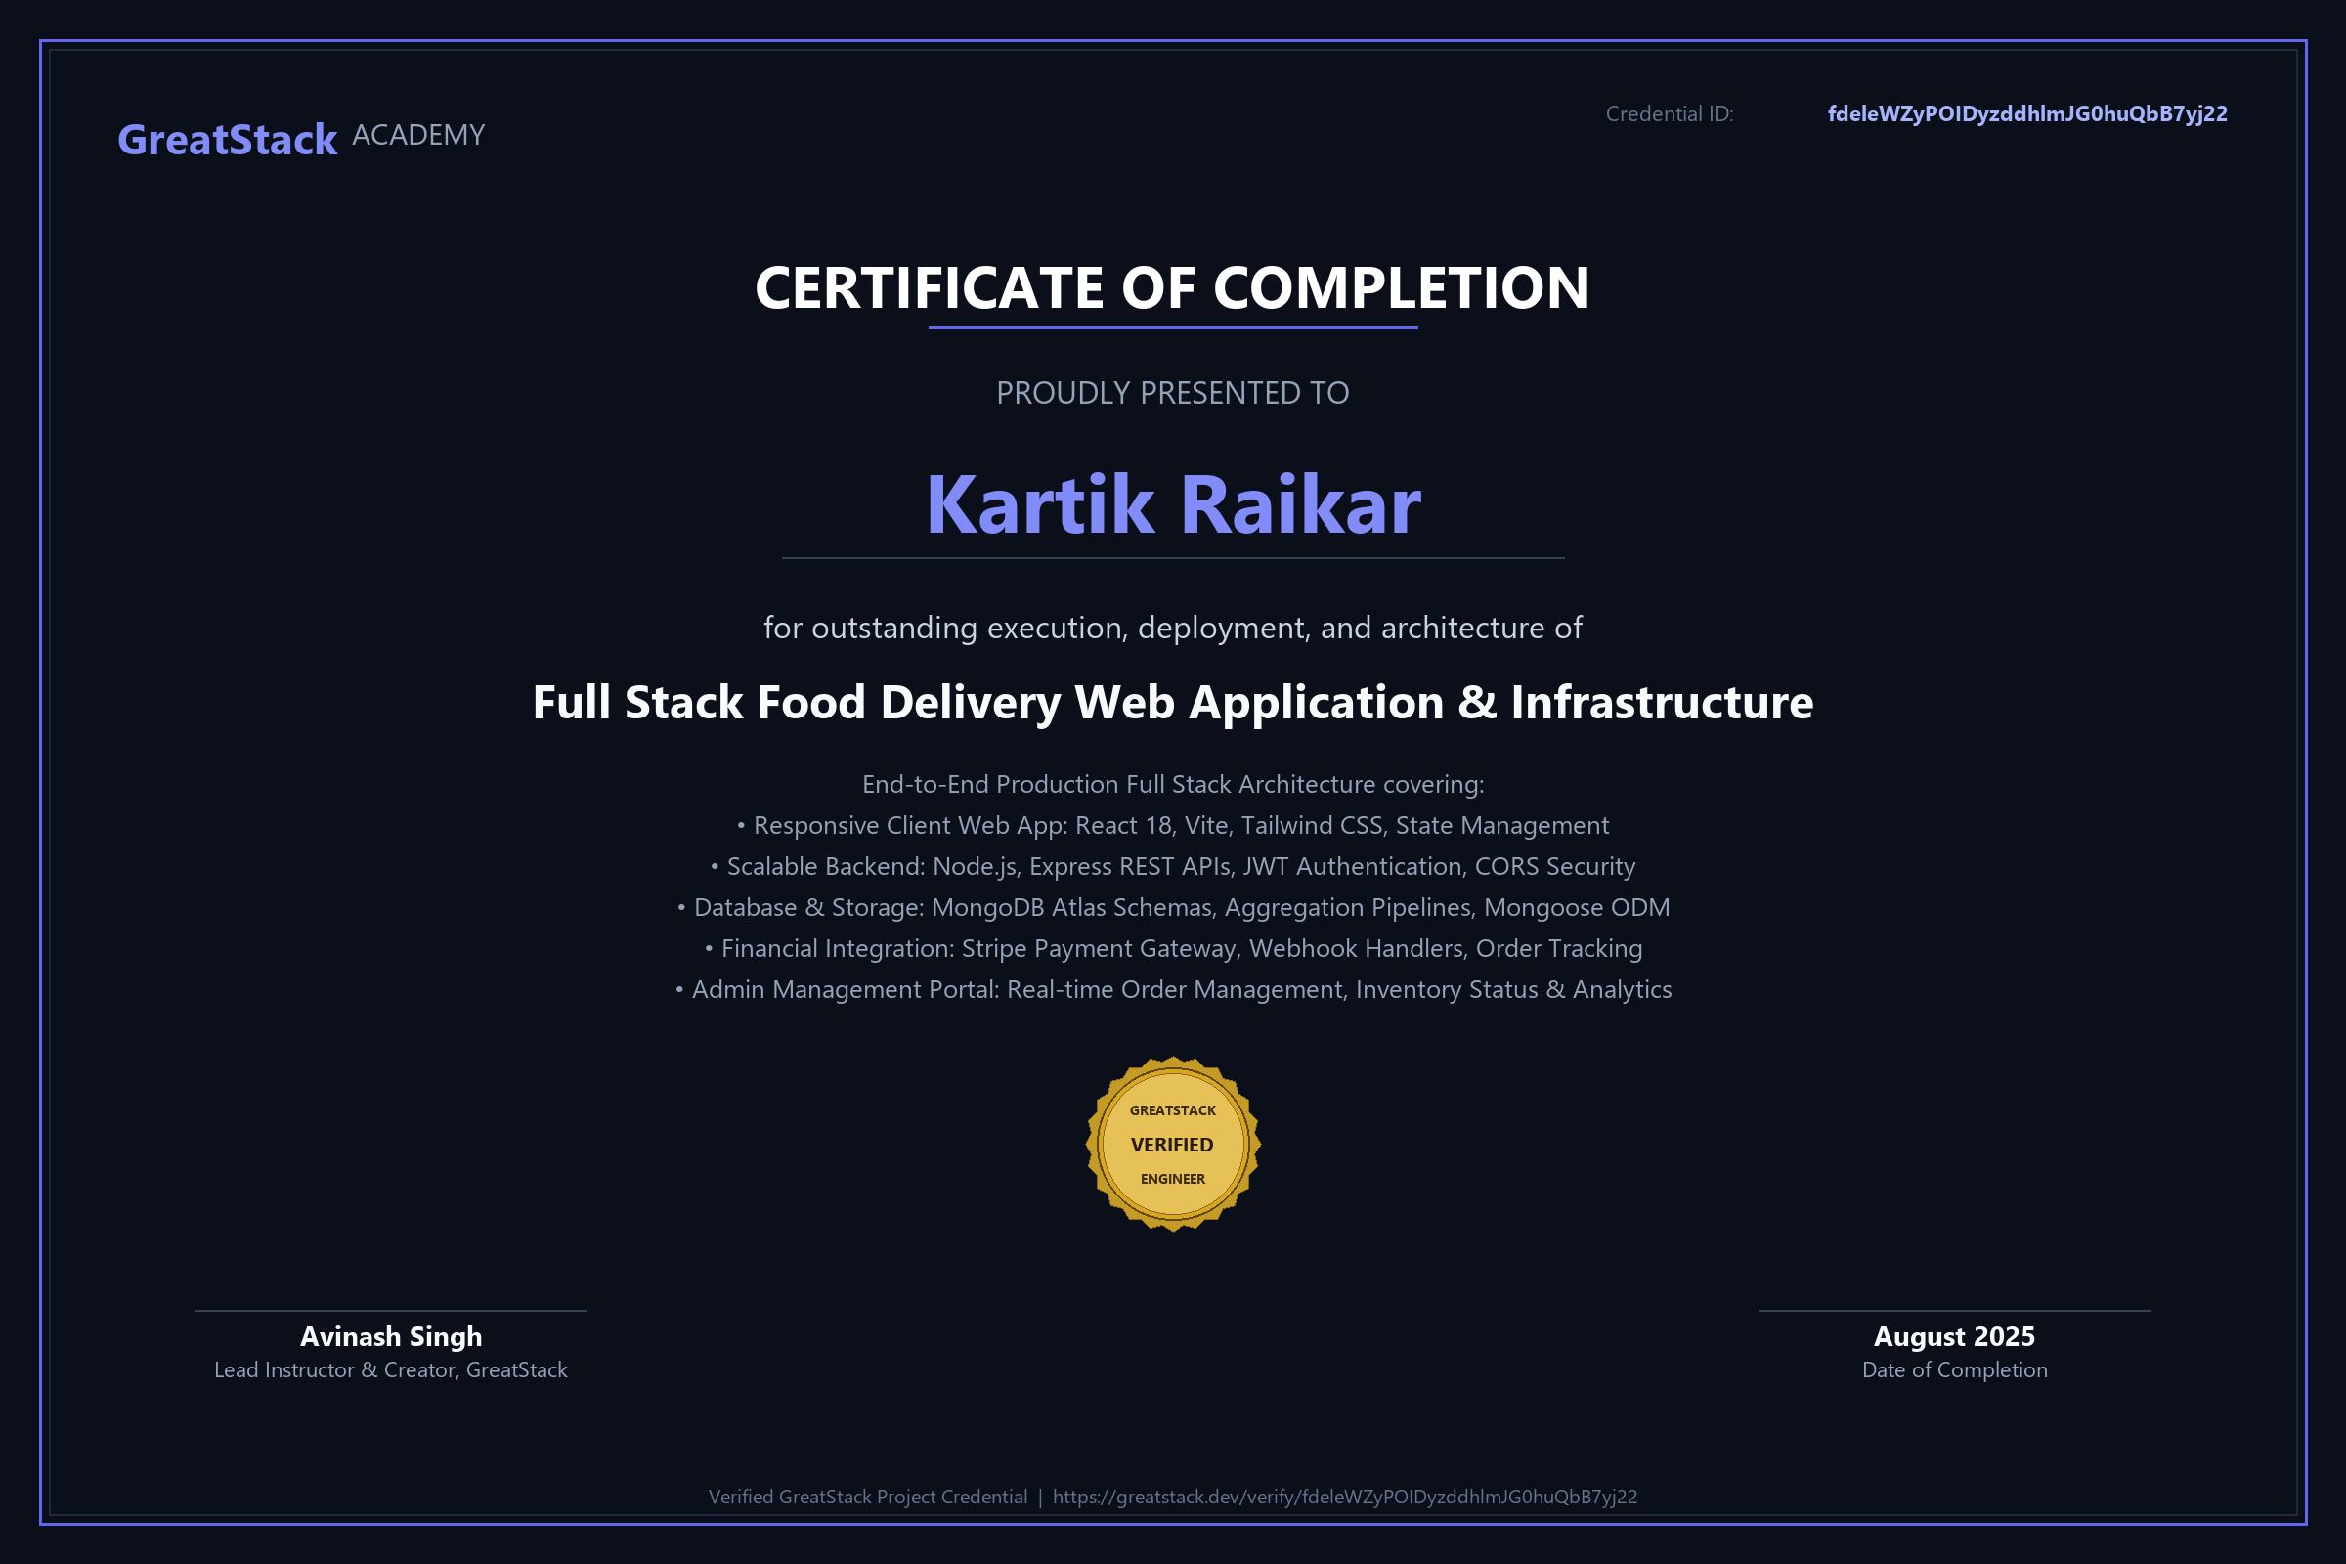The height and width of the screenshot is (1564, 2346).
Task: Click the Date of Completion label
Action: click(1955, 1370)
